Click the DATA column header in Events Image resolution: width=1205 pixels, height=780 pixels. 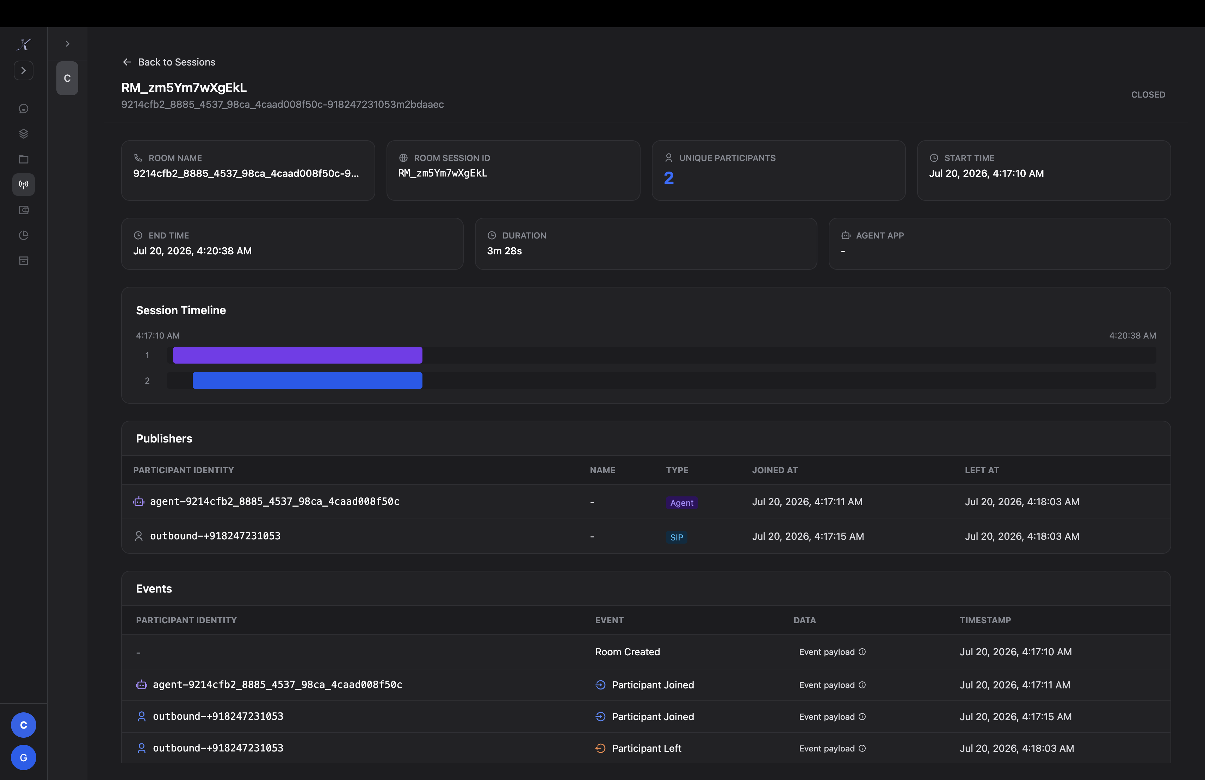point(804,620)
